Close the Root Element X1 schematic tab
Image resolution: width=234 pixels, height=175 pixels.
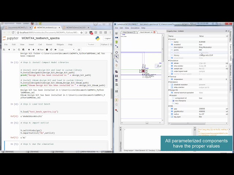[154, 32]
